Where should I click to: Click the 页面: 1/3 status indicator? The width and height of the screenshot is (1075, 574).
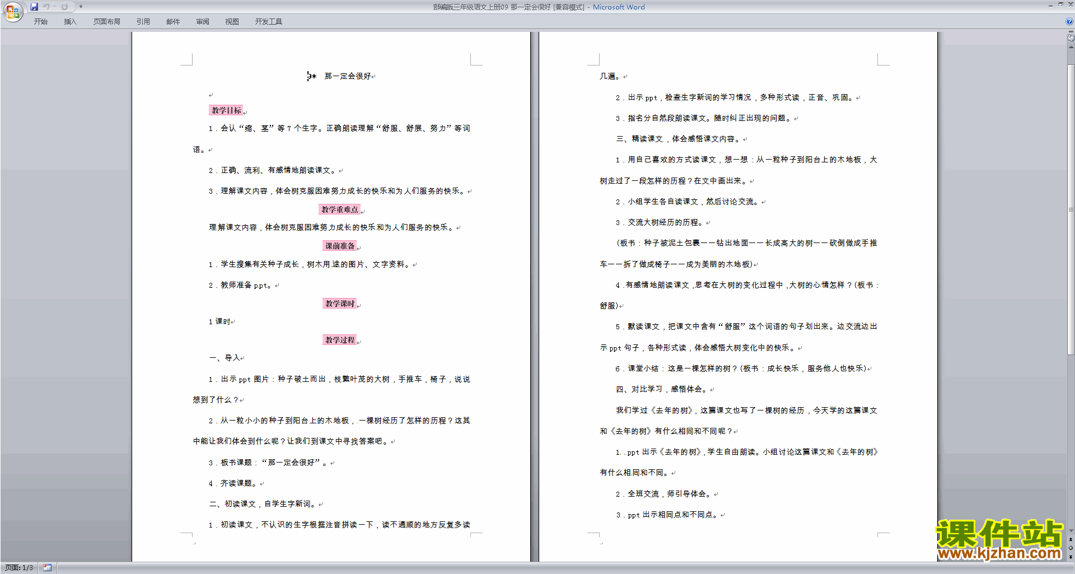pos(19,568)
